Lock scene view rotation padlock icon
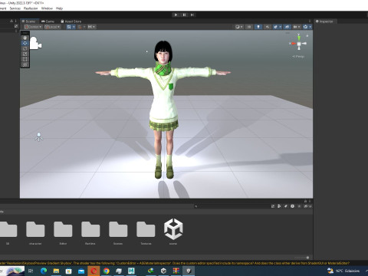Screen dimensions: 368x276 [307, 36]
